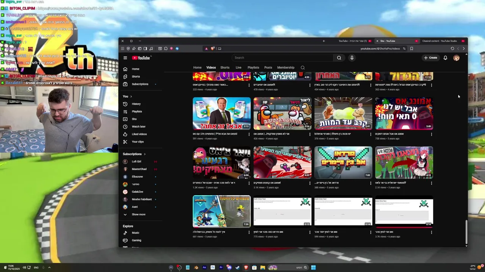Open Gaming under Explore
Image resolution: width=485 pixels, height=272 pixels.
(x=136, y=240)
